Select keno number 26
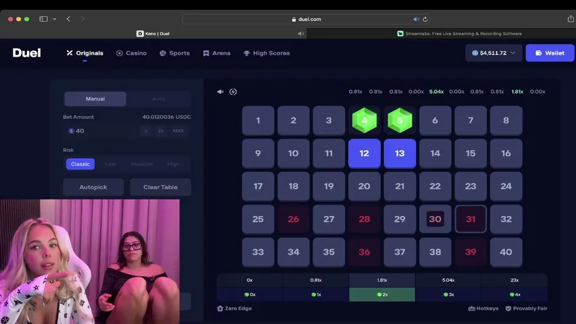The image size is (576, 324). coord(294,219)
